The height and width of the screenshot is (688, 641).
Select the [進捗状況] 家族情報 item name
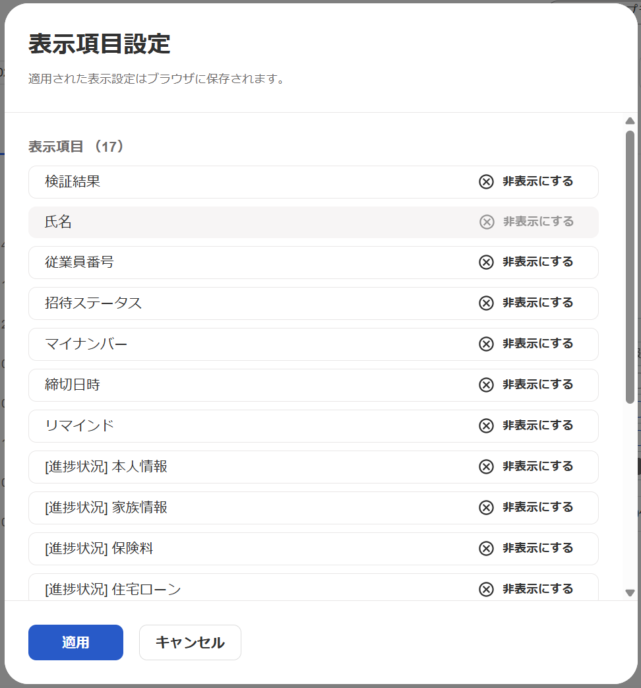pos(106,508)
